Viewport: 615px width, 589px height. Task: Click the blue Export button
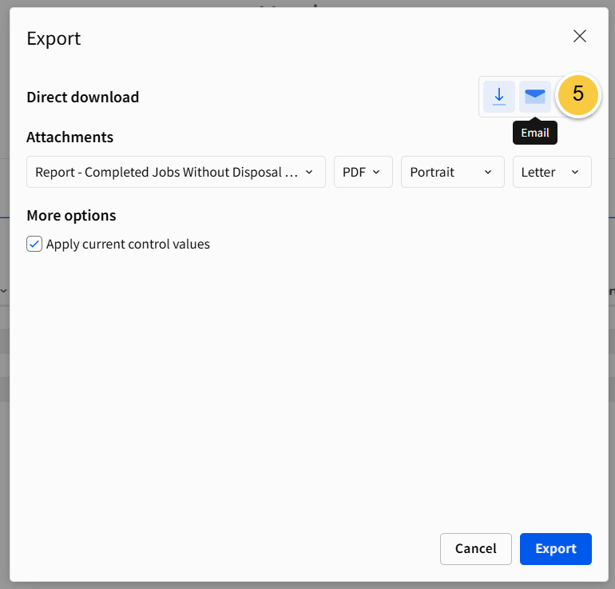coord(556,548)
